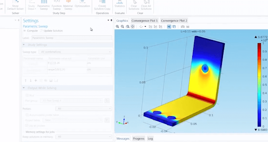The width and height of the screenshot is (268, 142).
Task: Click the Parametric Sweep ribbon icon
Action: point(44,5)
